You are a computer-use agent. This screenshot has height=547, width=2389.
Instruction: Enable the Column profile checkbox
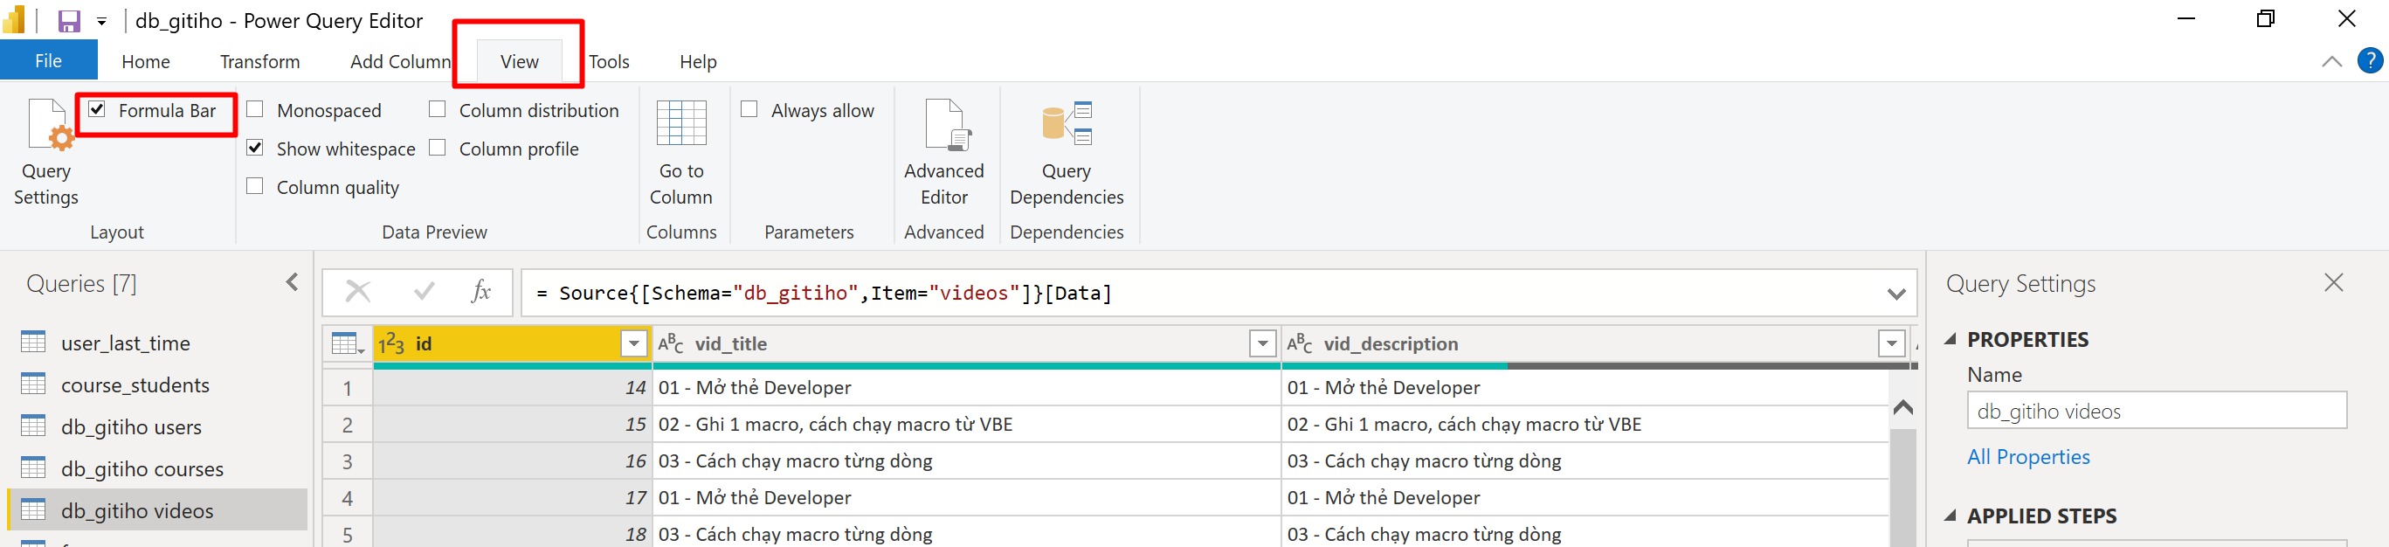pyautogui.click(x=438, y=148)
